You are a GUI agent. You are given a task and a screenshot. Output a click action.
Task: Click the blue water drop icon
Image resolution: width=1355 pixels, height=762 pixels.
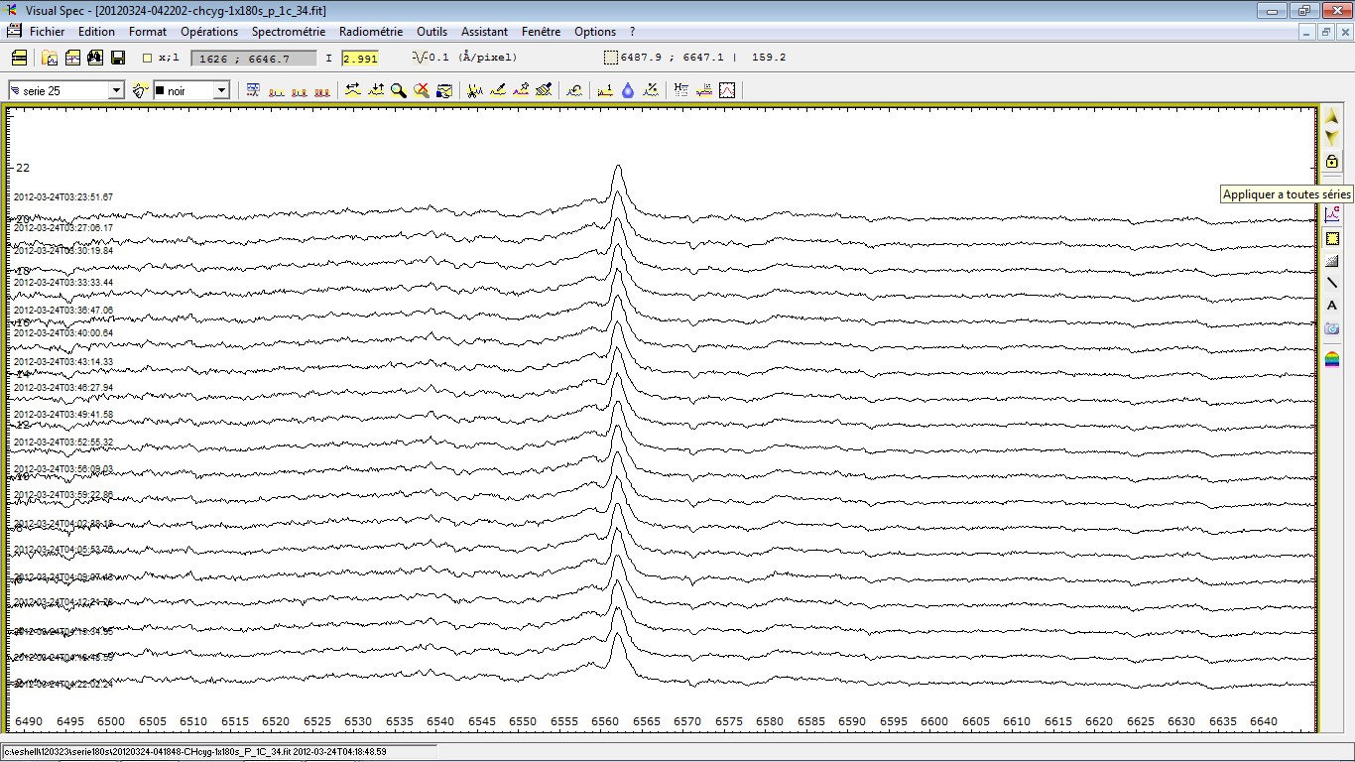pos(628,90)
